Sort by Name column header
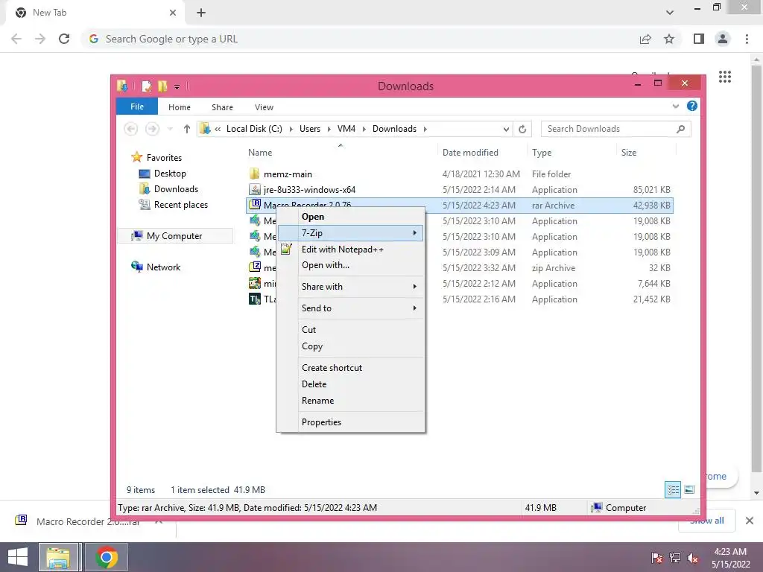763x572 pixels. point(260,152)
